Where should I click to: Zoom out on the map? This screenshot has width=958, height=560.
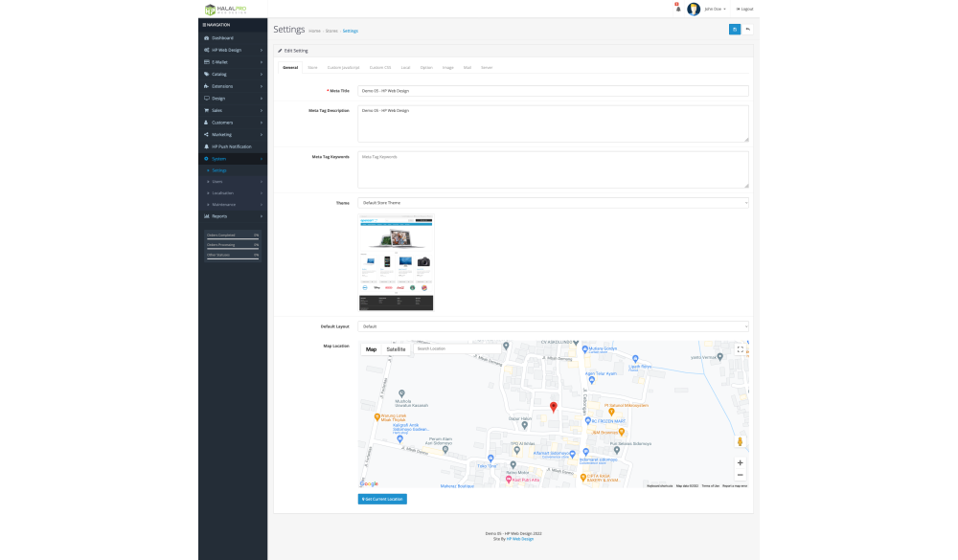740,475
